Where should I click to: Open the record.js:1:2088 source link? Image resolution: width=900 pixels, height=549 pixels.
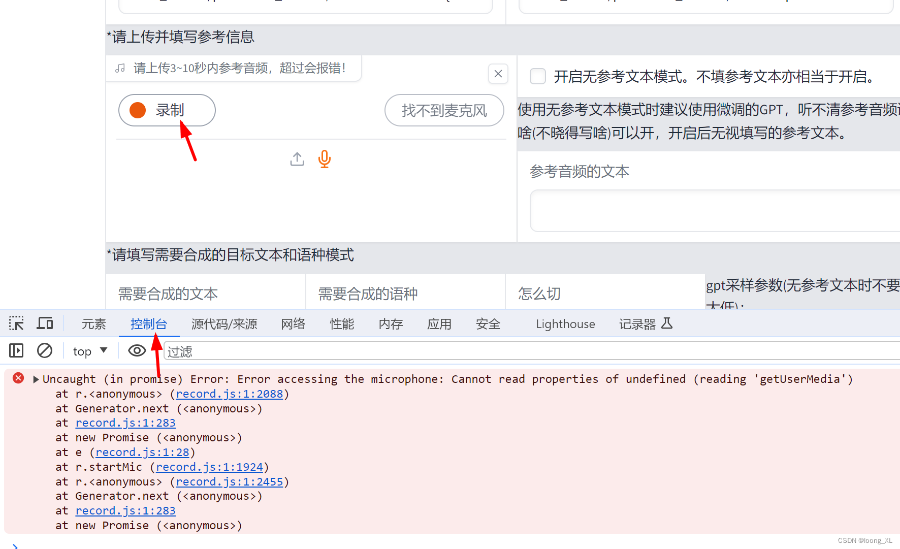230,394
